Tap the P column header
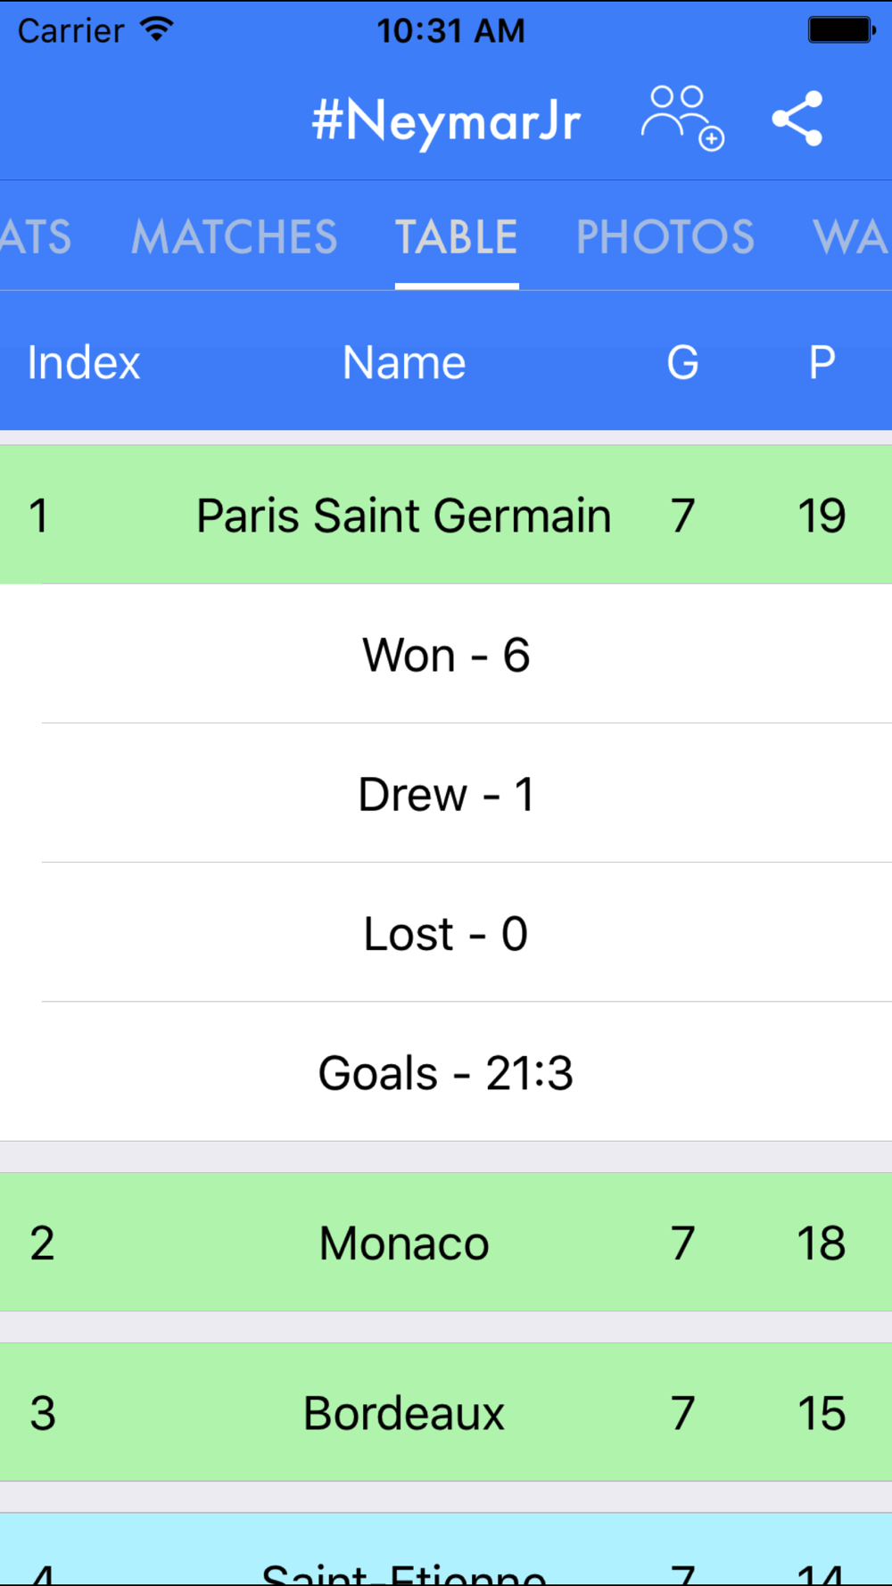Screen dimensions: 892x1586 822,362
